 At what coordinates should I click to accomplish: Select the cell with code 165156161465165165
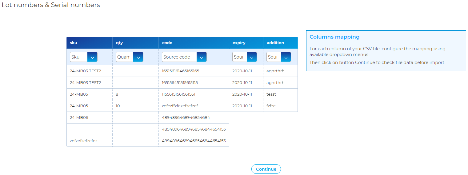[194, 71]
